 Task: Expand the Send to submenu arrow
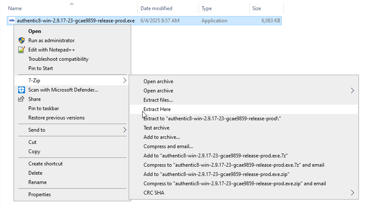click(x=124, y=130)
